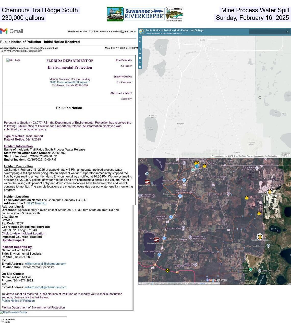Click the broken DEP Logo image

tap(13, 60)
